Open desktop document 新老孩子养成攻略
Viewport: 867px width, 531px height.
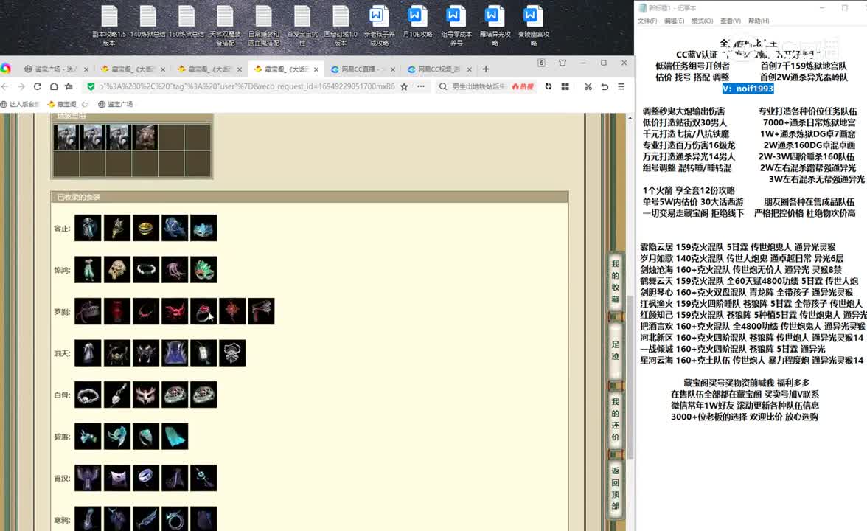tap(379, 25)
